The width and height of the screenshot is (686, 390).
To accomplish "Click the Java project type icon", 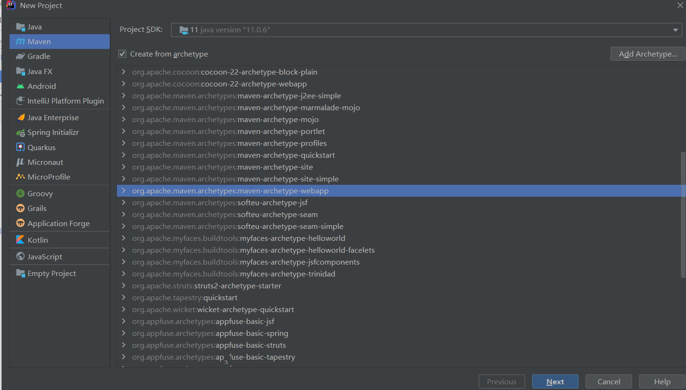I will (x=20, y=27).
